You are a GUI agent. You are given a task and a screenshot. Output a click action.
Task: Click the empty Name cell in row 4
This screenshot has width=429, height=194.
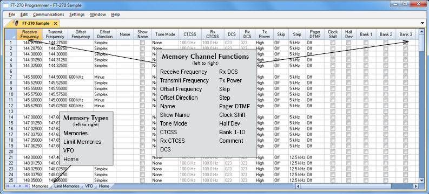coord(125,60)
